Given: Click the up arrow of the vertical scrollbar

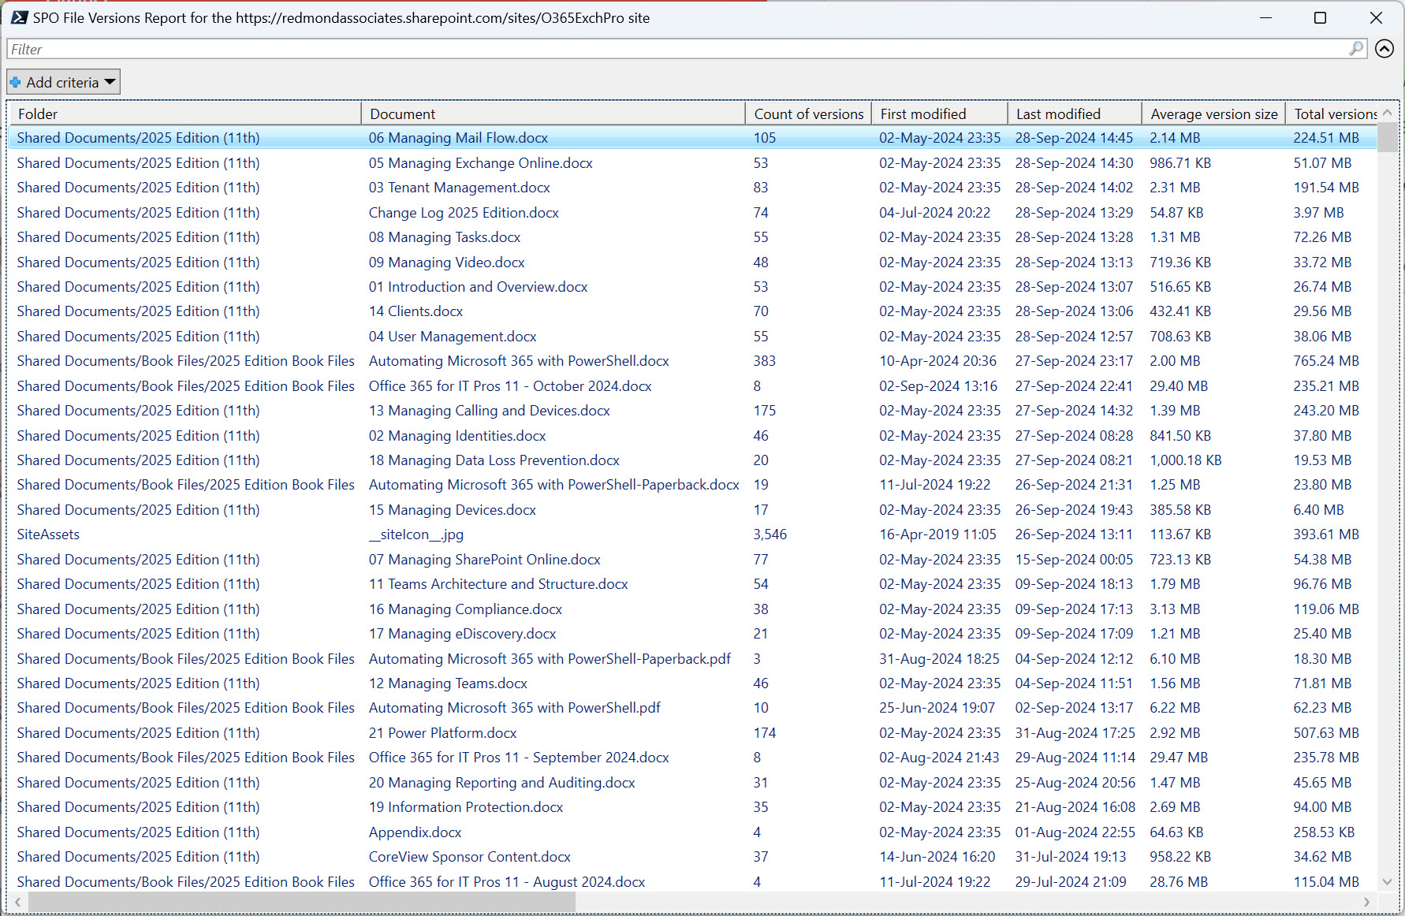Looking at the screenshot, I should point(1388,113).
